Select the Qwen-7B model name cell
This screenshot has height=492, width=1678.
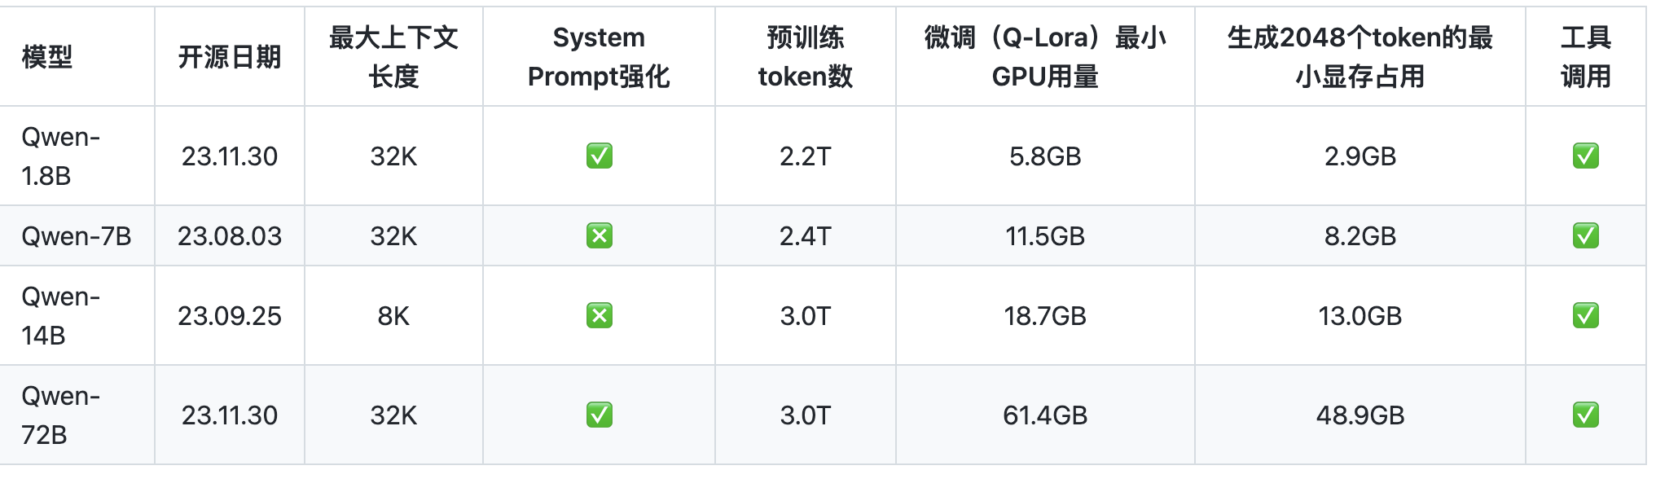click(x=77, y=236)
